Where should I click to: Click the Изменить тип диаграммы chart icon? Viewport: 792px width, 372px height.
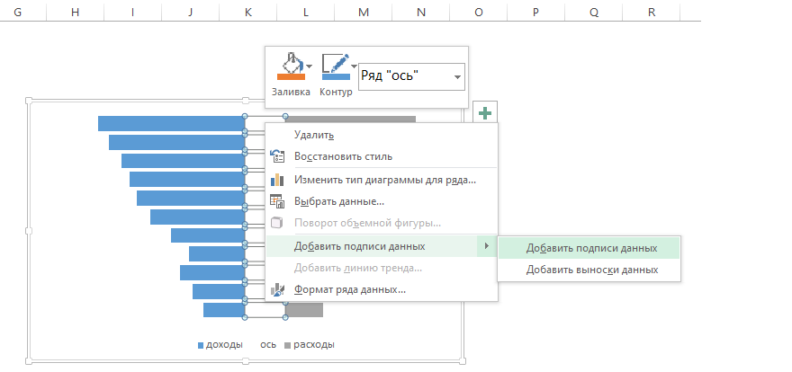tap(277, 179)
